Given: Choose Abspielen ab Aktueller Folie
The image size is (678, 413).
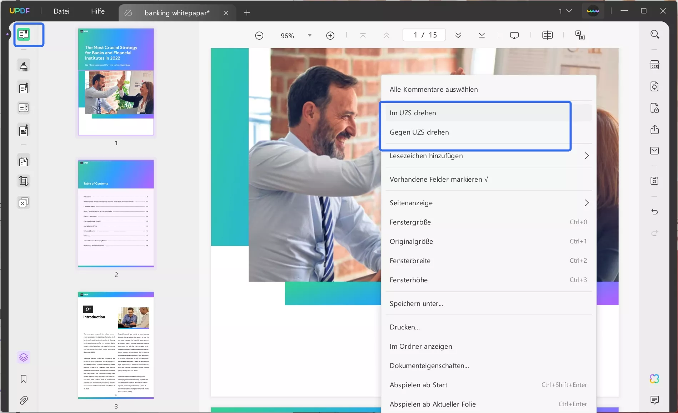Looking at the screenshot, I should click(x=489, y=404).
